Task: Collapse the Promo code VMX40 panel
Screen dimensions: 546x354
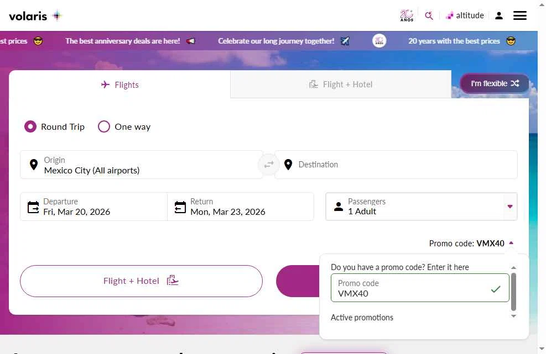Action: click(x=511, y=243)
